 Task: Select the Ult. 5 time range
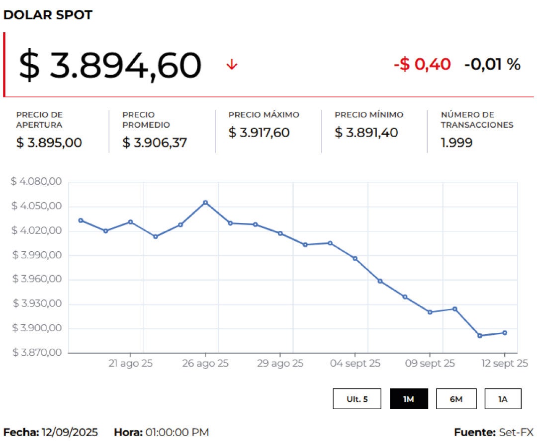click(357, 399)
